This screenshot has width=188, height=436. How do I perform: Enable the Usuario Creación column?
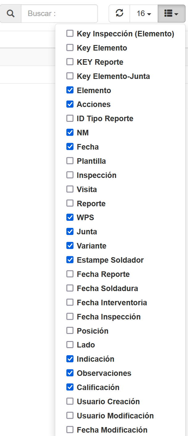pos(70,401)
